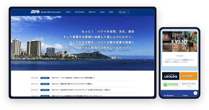Select the Home navigation link
Viewport: 209px width, 110px height.
(68, 12)
